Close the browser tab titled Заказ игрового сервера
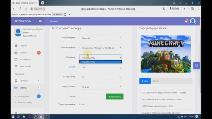The image size is (212, 119). (36, 3)
